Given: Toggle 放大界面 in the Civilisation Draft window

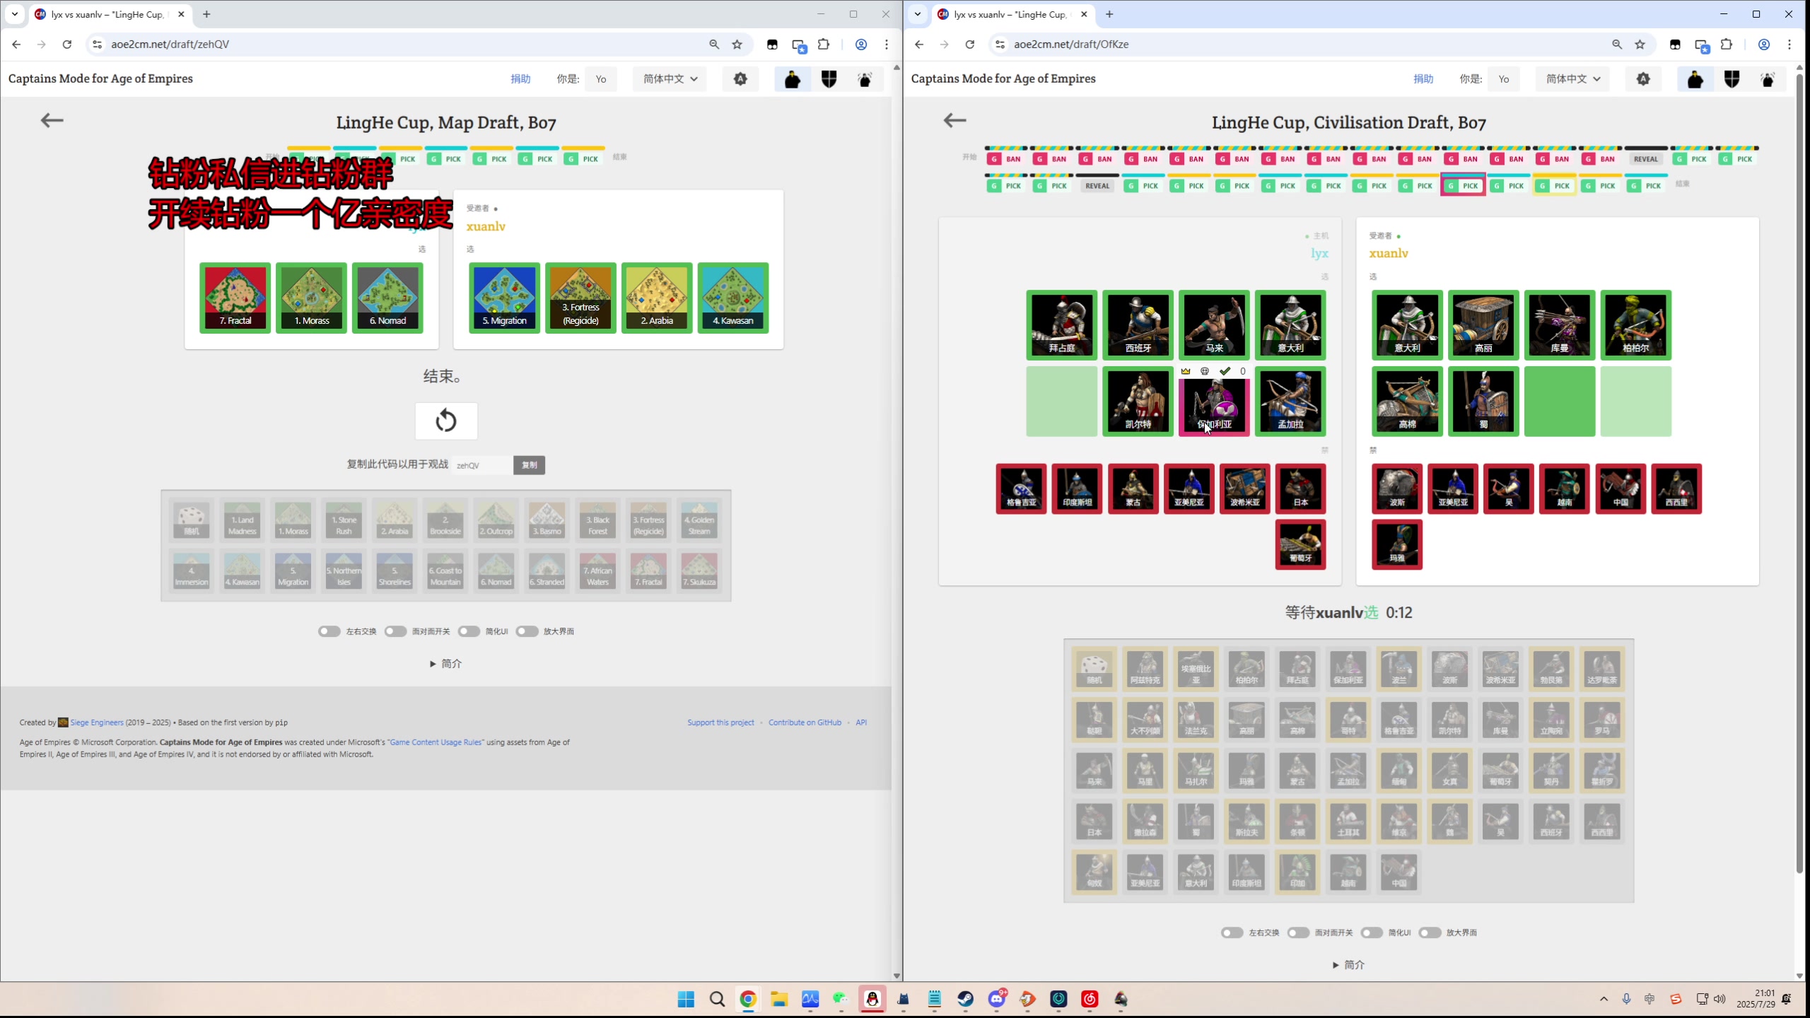Looking at the screenshot, I should (1430, 932).
